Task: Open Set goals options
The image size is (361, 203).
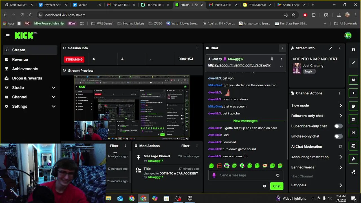Action: point(317,185)
